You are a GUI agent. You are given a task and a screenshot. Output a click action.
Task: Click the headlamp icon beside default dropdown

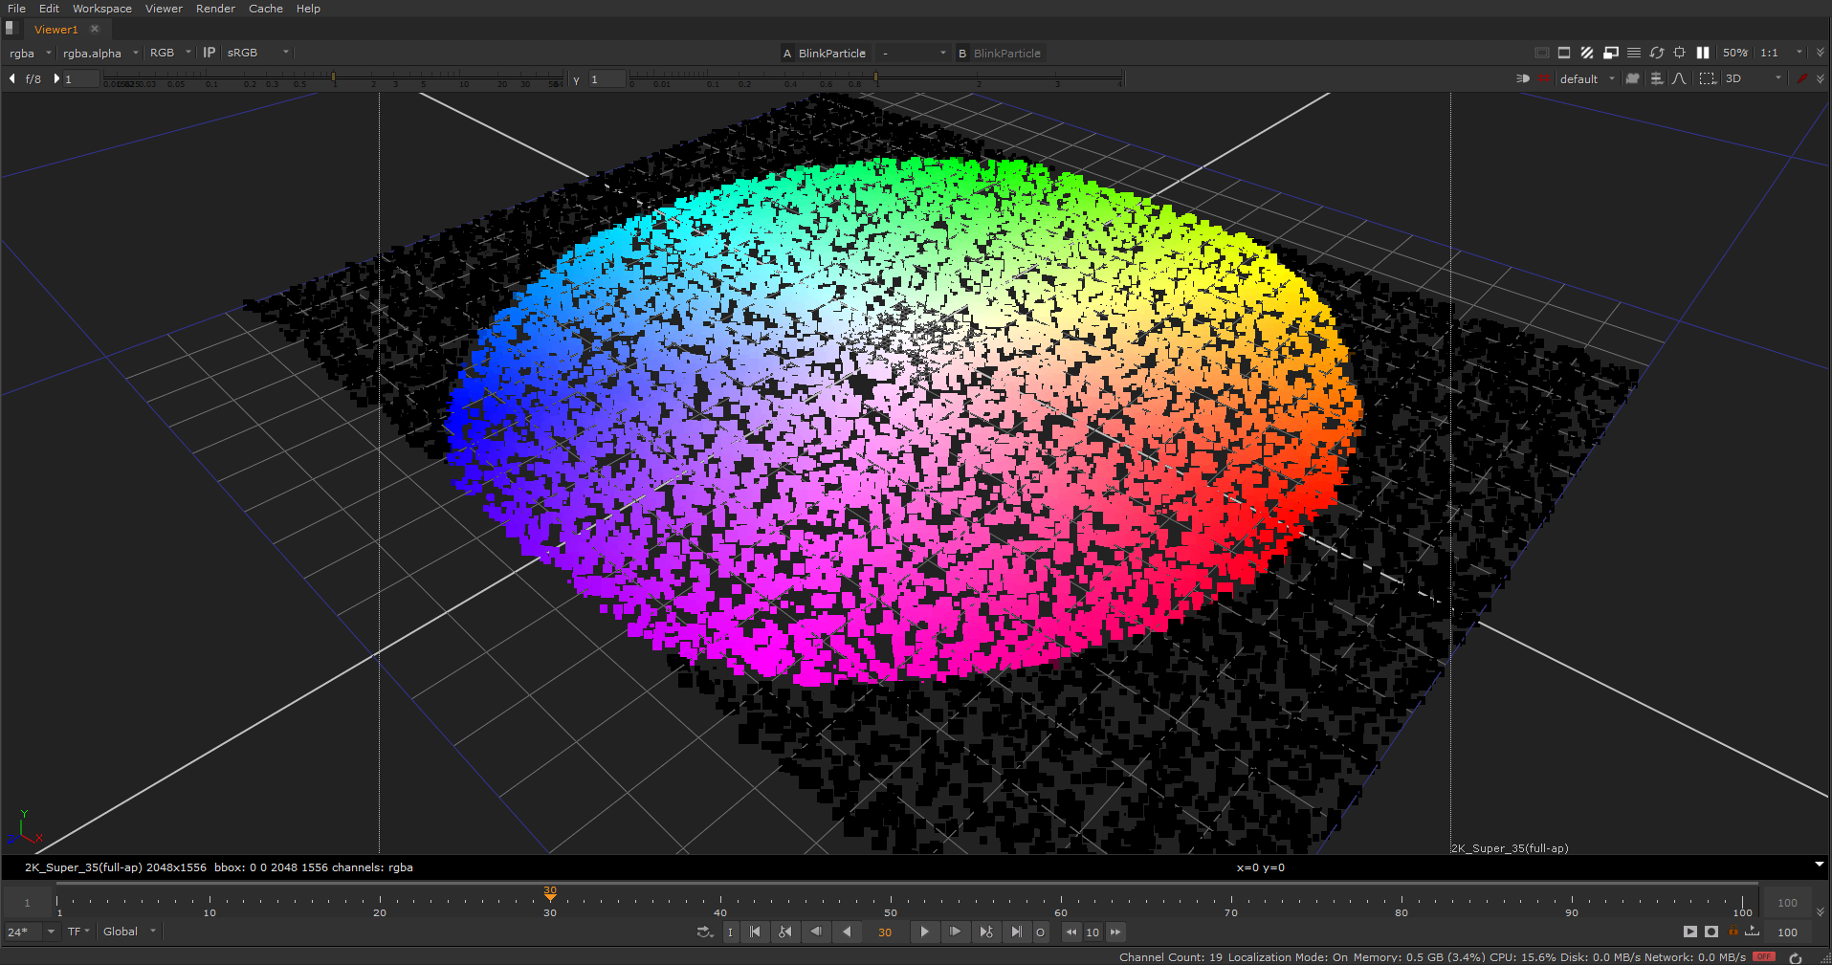point(1523,78)
